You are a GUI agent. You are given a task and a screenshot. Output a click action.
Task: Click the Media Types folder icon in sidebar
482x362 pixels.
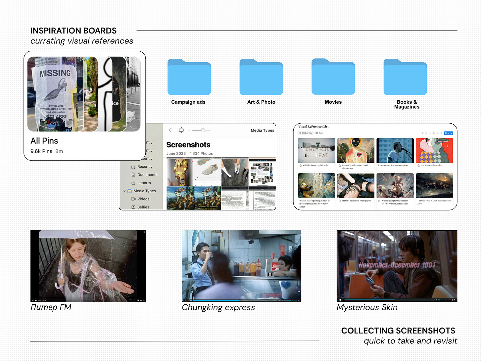pyautogui.click(x=130, y=191)
